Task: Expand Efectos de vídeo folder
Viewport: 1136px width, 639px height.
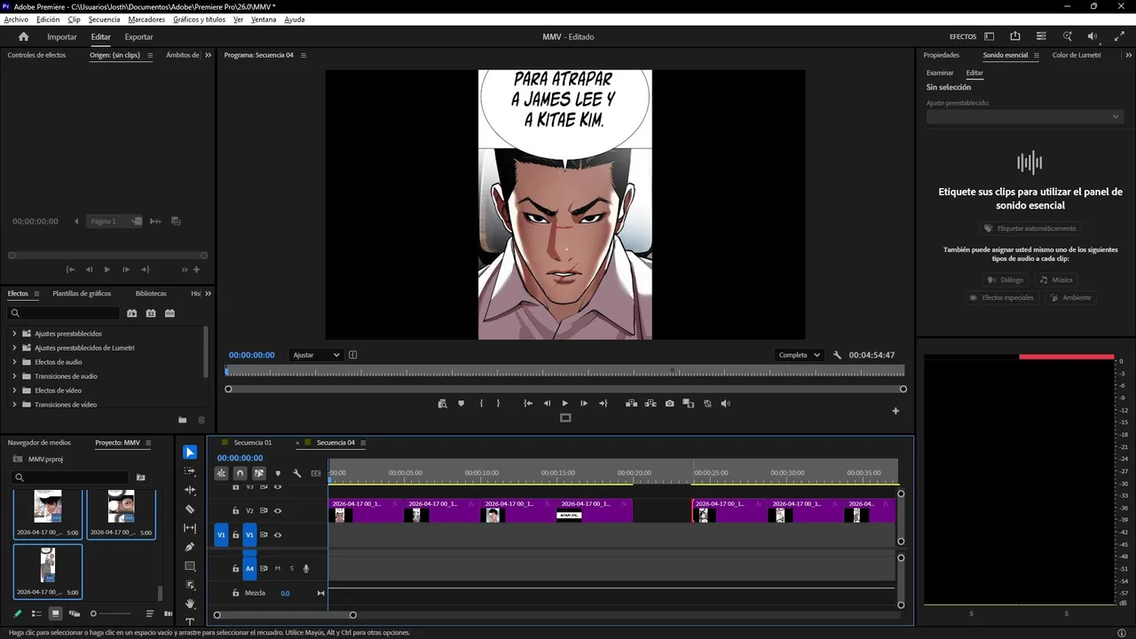Action: coord(14,390)
